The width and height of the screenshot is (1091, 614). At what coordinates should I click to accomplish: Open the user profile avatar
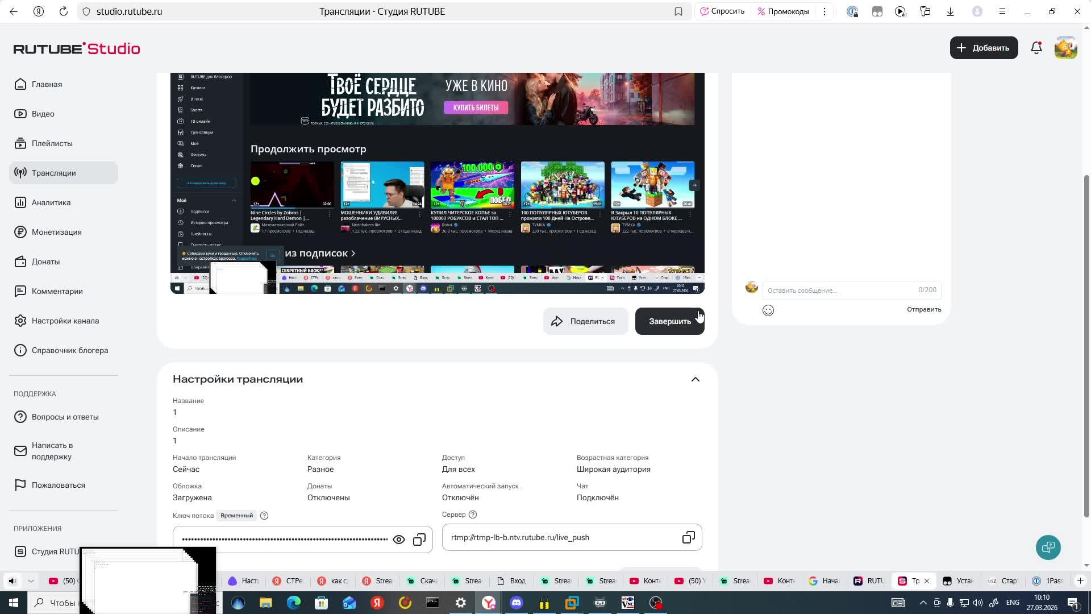[x=1065, y=48]
